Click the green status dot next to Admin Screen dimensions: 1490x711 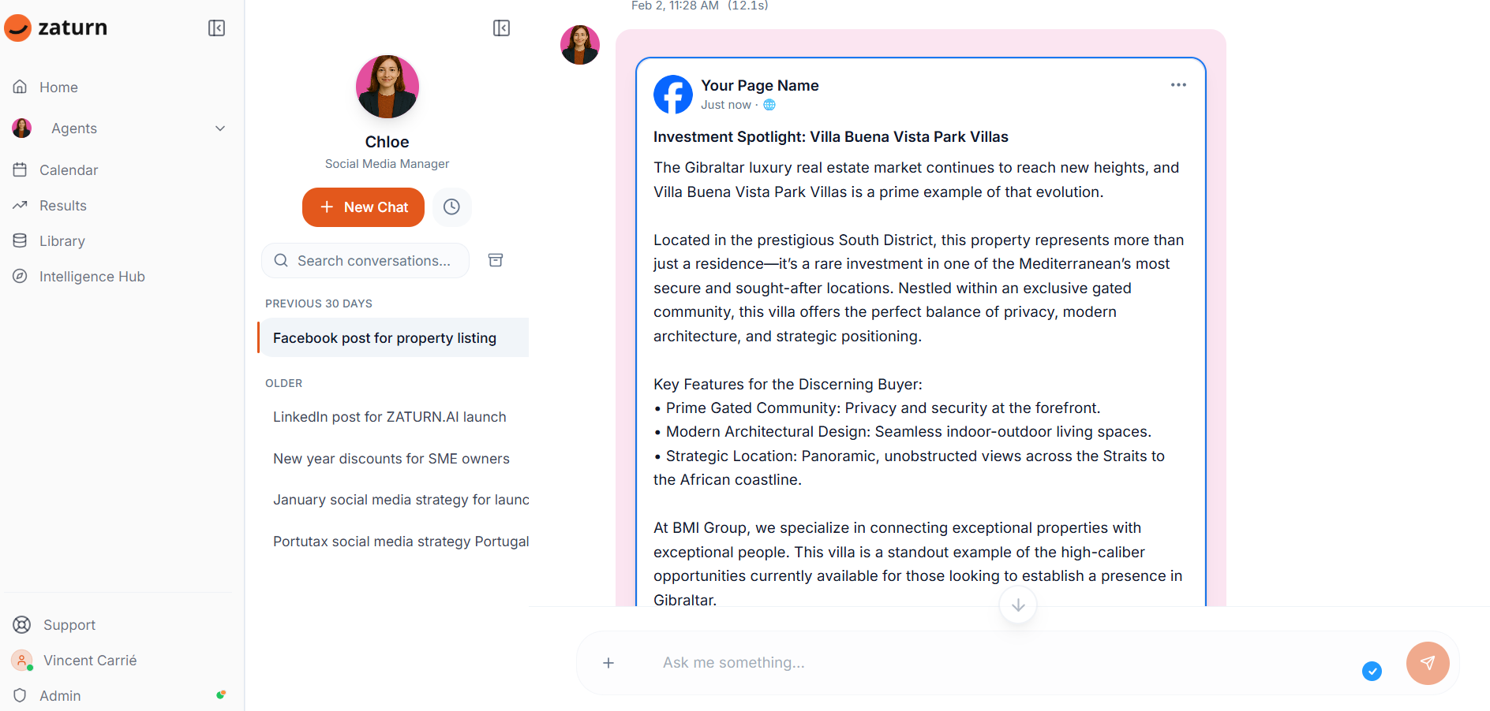[220, 694]
